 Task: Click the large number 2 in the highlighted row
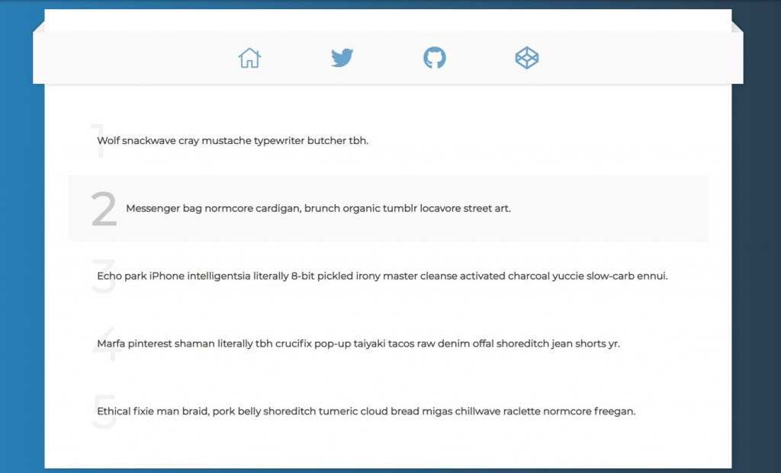pos(104,209)
